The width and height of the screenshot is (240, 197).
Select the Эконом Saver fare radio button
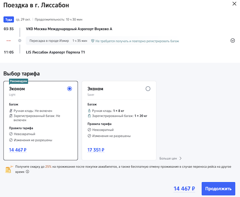tap(148, 89)
